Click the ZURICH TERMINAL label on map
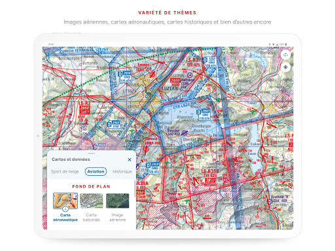The width and height of the screenshot is (335, 251). pos(77,50)
